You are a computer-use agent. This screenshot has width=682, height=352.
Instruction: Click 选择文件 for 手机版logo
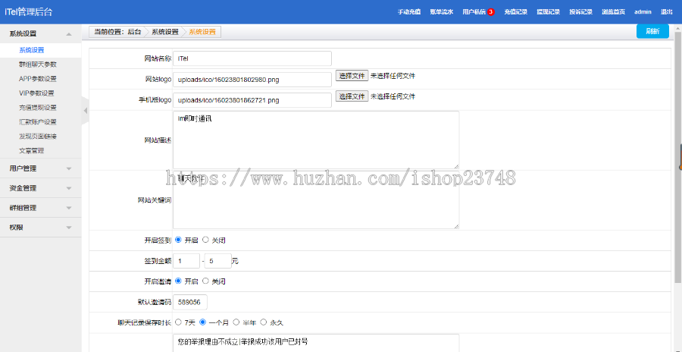point(352,96)
